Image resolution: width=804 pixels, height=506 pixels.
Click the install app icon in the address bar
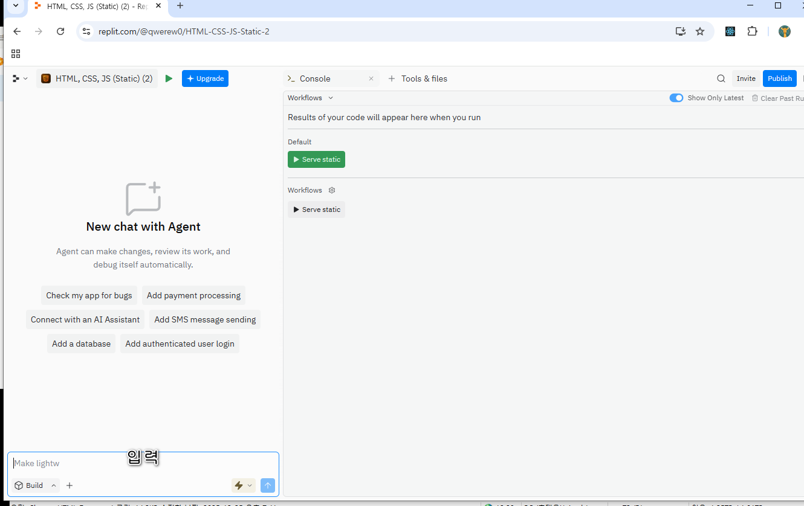[x=680, y=31]
